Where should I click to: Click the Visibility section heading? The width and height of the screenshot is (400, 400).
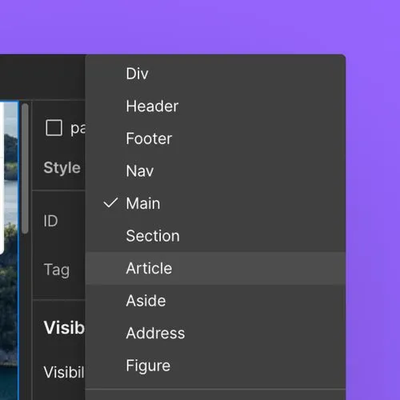coord(64,327)
